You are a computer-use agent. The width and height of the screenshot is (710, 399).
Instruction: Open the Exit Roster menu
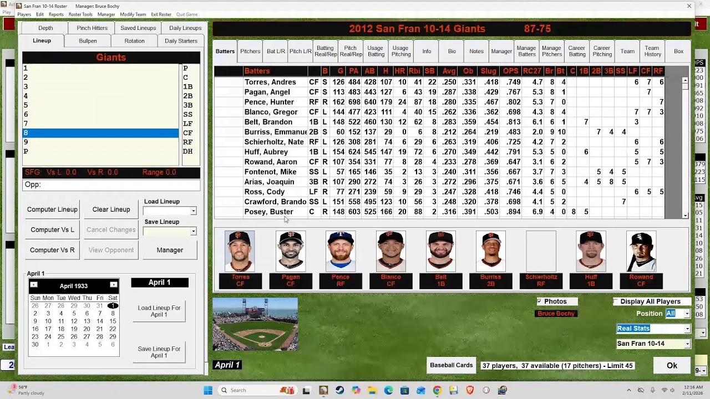161,14
